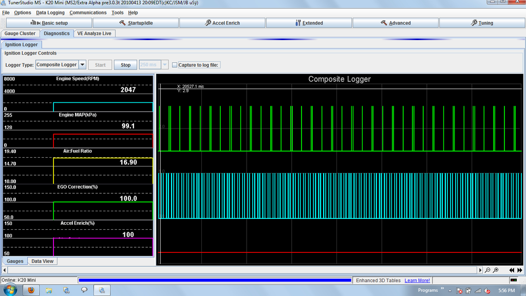Zoom out the composite logger graph

tap(487, 270)
